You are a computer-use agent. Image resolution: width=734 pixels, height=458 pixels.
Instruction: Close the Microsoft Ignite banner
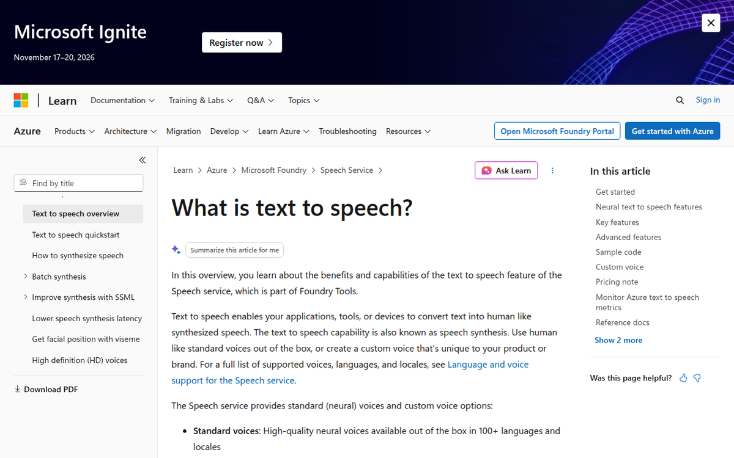[x=711, y=23]
